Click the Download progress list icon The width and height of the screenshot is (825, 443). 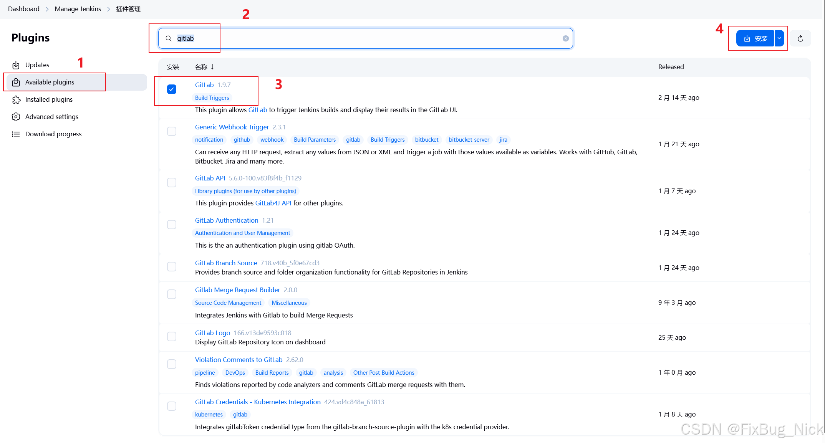pos(16,134)
